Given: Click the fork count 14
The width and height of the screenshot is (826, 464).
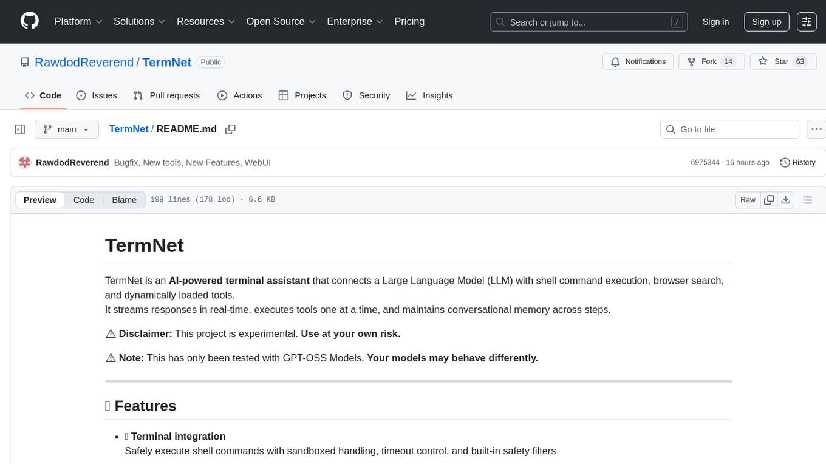Looking at the screenshot, I should coord(729,62).
